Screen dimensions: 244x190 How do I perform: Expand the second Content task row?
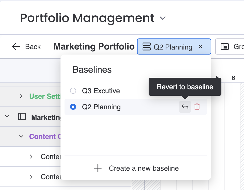click(31, 177)
